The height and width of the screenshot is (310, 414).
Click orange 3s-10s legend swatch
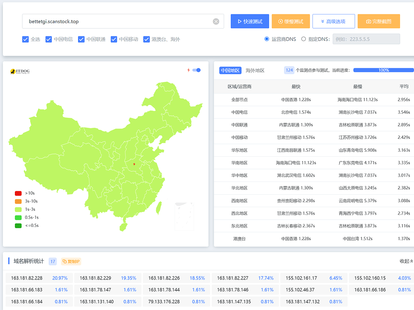pyautogui.click(x=18, y=201)
